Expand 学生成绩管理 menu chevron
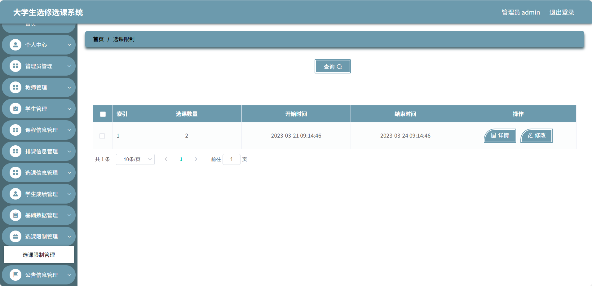The height and width of the screenshot is (286, 592). click(x=69, y=194)
